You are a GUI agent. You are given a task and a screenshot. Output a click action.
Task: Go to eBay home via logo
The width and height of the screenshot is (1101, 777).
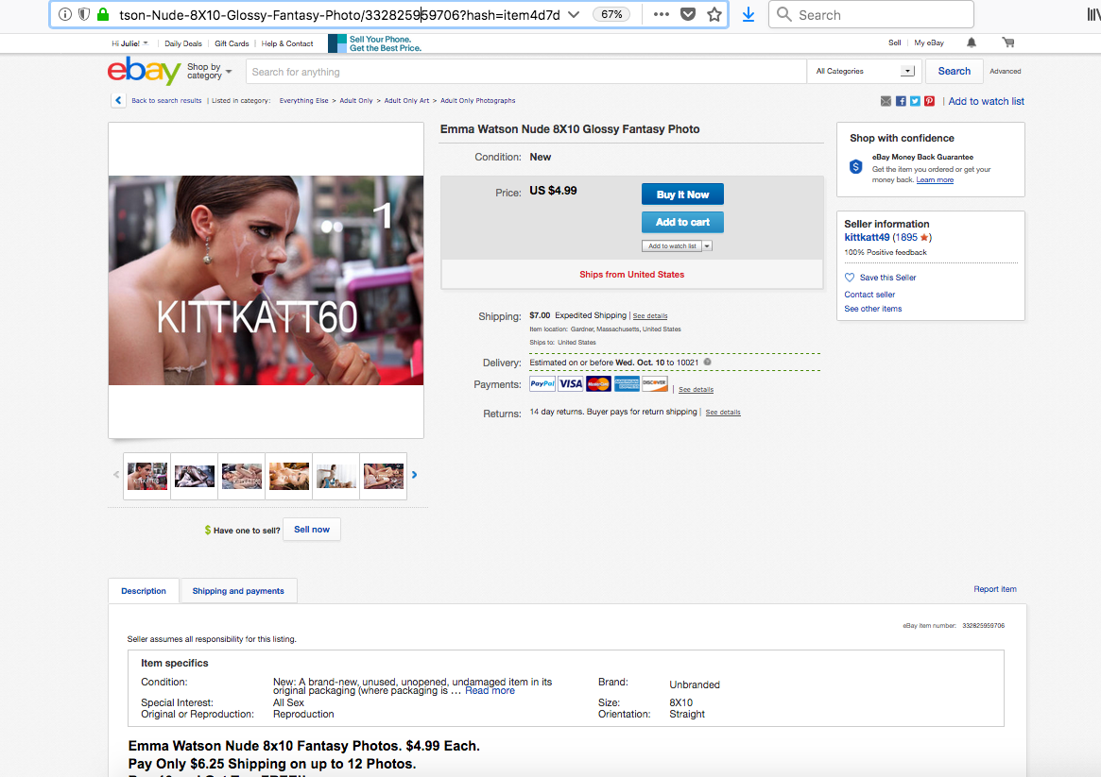click(144, 71)
